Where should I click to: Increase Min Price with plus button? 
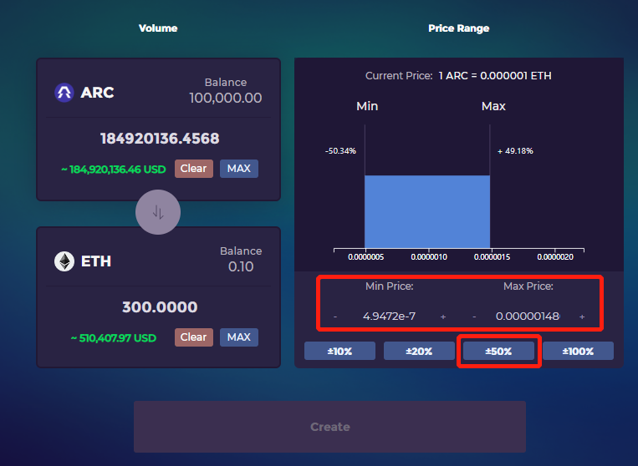443,317
